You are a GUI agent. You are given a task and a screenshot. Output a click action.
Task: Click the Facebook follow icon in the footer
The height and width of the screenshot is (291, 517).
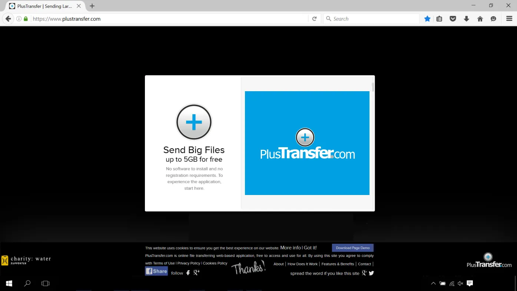[x=188, y=272]
